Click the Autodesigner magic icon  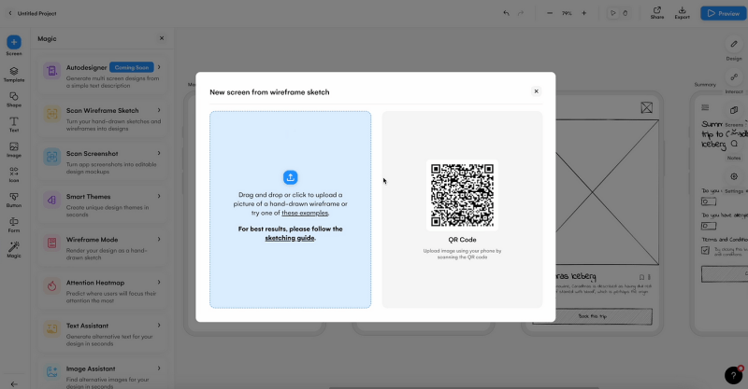(52, 71)
